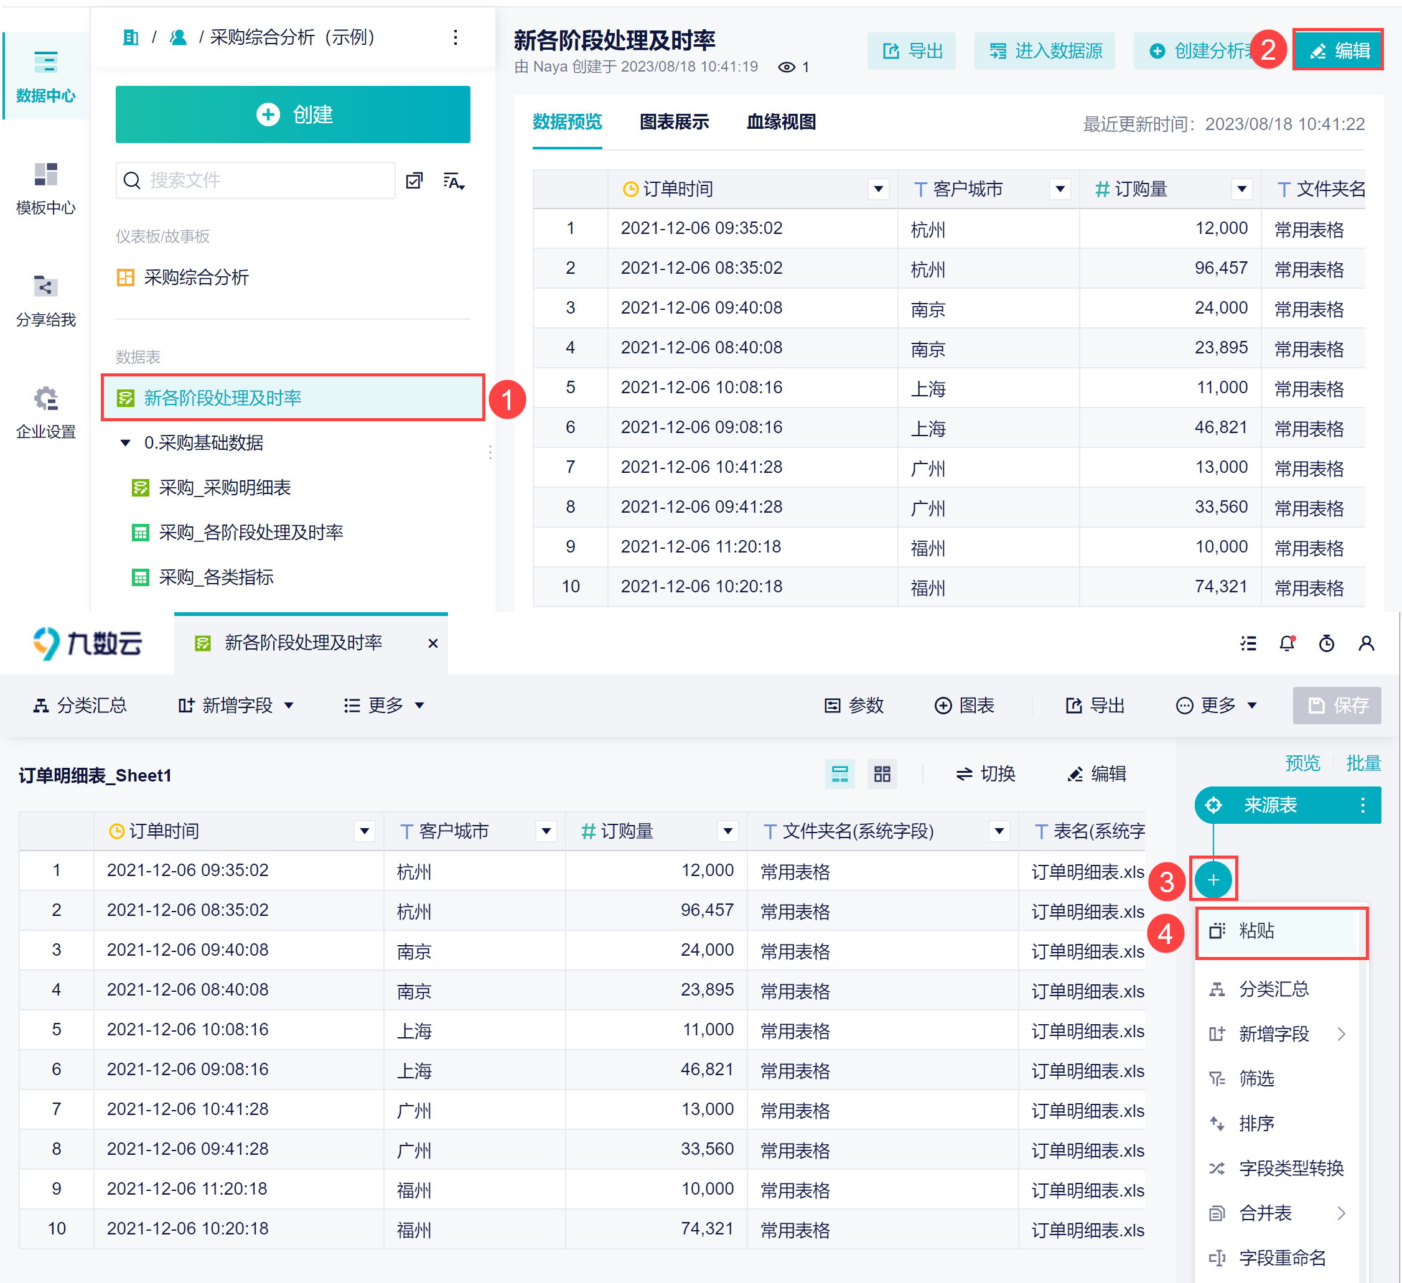Click the plus node under 来源表
The image size is (1402, 1283).
point(1213,880)
